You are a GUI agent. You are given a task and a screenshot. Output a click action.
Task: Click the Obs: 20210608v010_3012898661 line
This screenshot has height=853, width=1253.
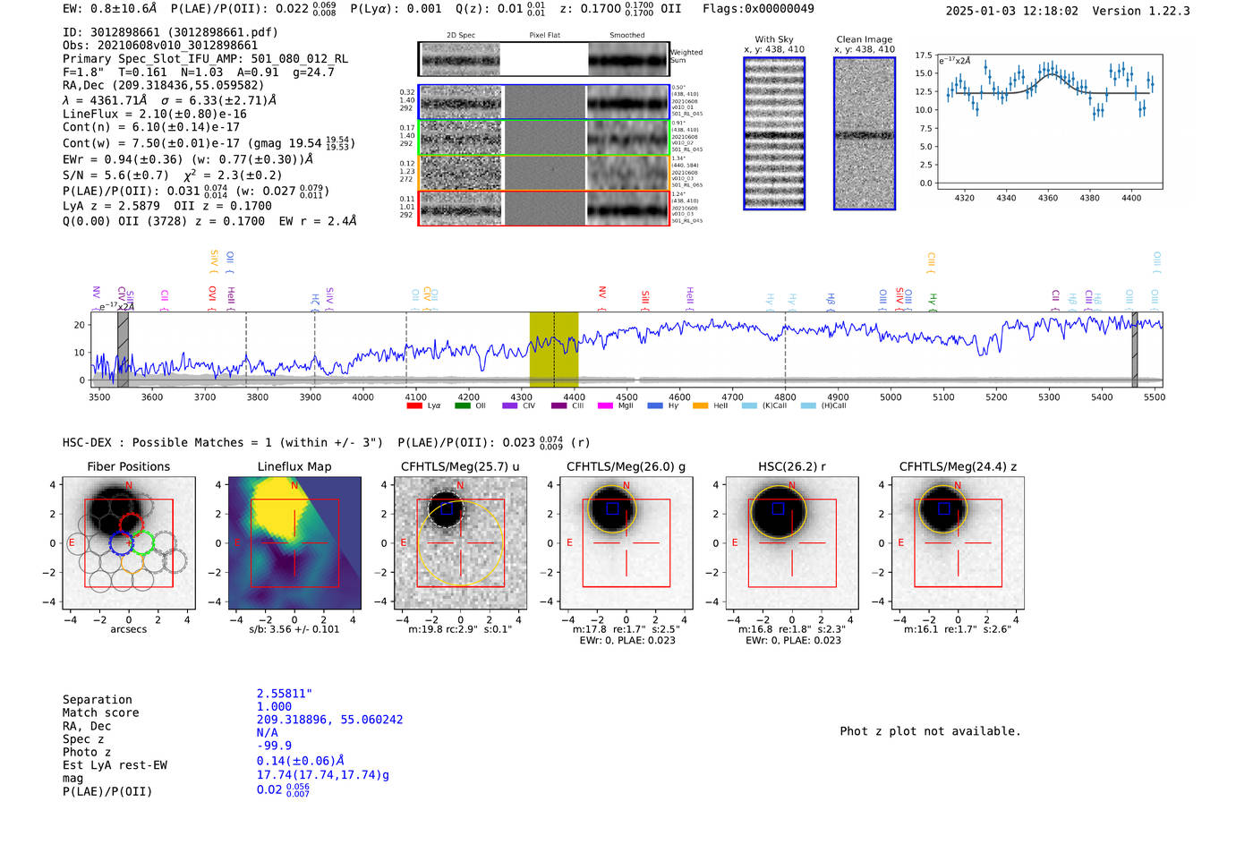(x=160, y=46)
